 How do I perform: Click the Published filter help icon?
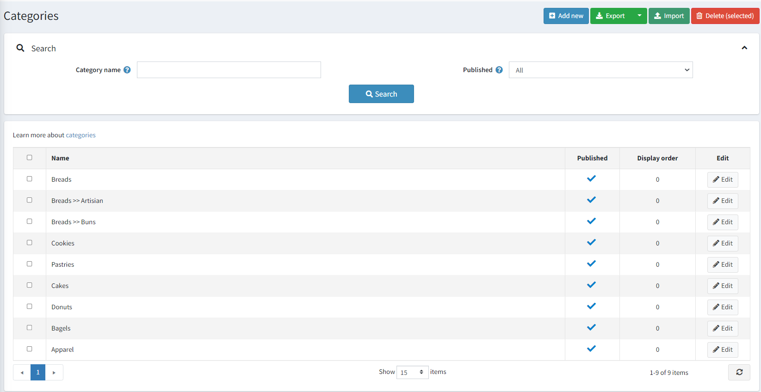point(499,70)
